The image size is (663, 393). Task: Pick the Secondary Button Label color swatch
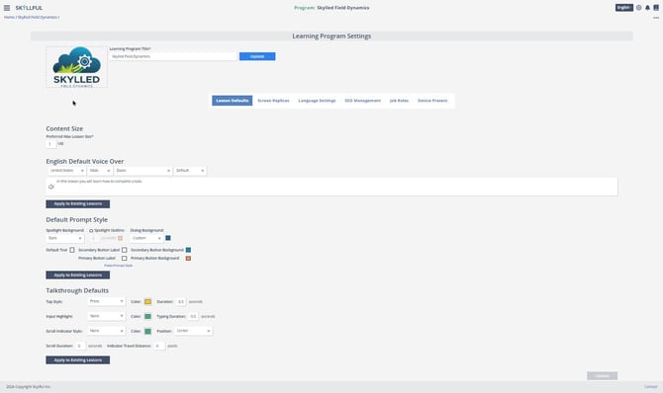125,250
